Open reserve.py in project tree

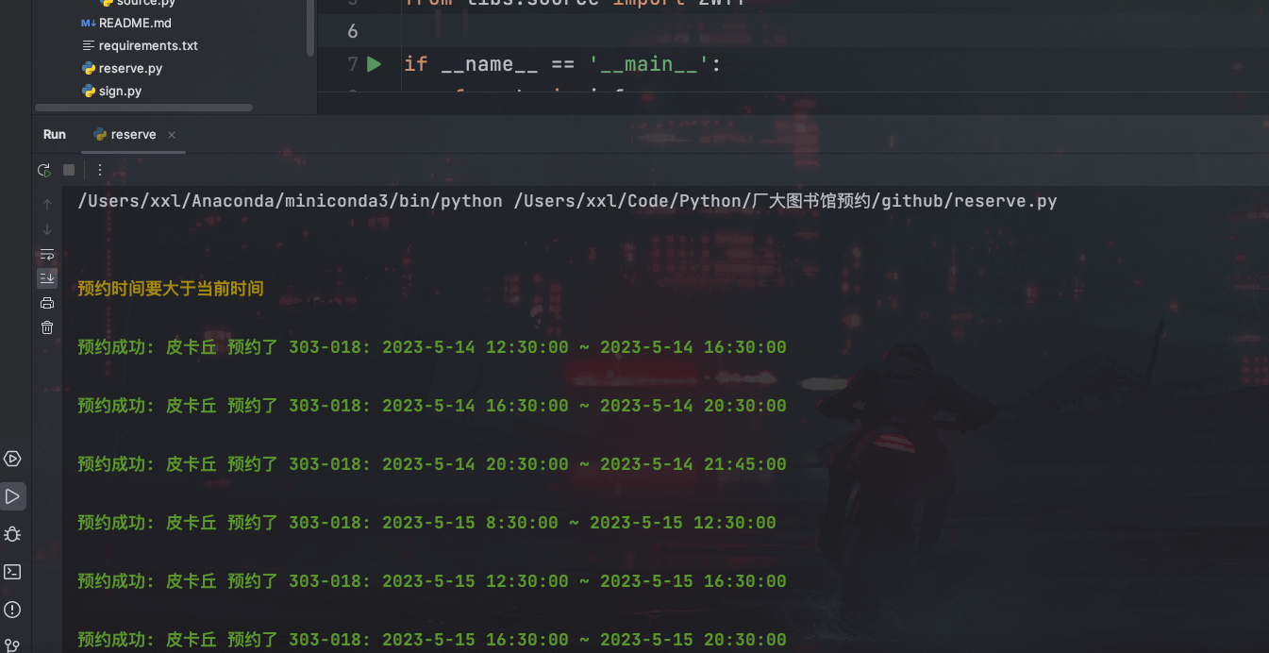[x=130, y=68]
